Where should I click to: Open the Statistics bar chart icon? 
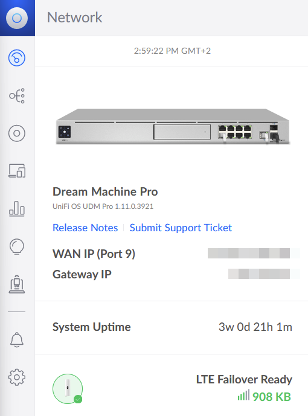click(17, 208)
